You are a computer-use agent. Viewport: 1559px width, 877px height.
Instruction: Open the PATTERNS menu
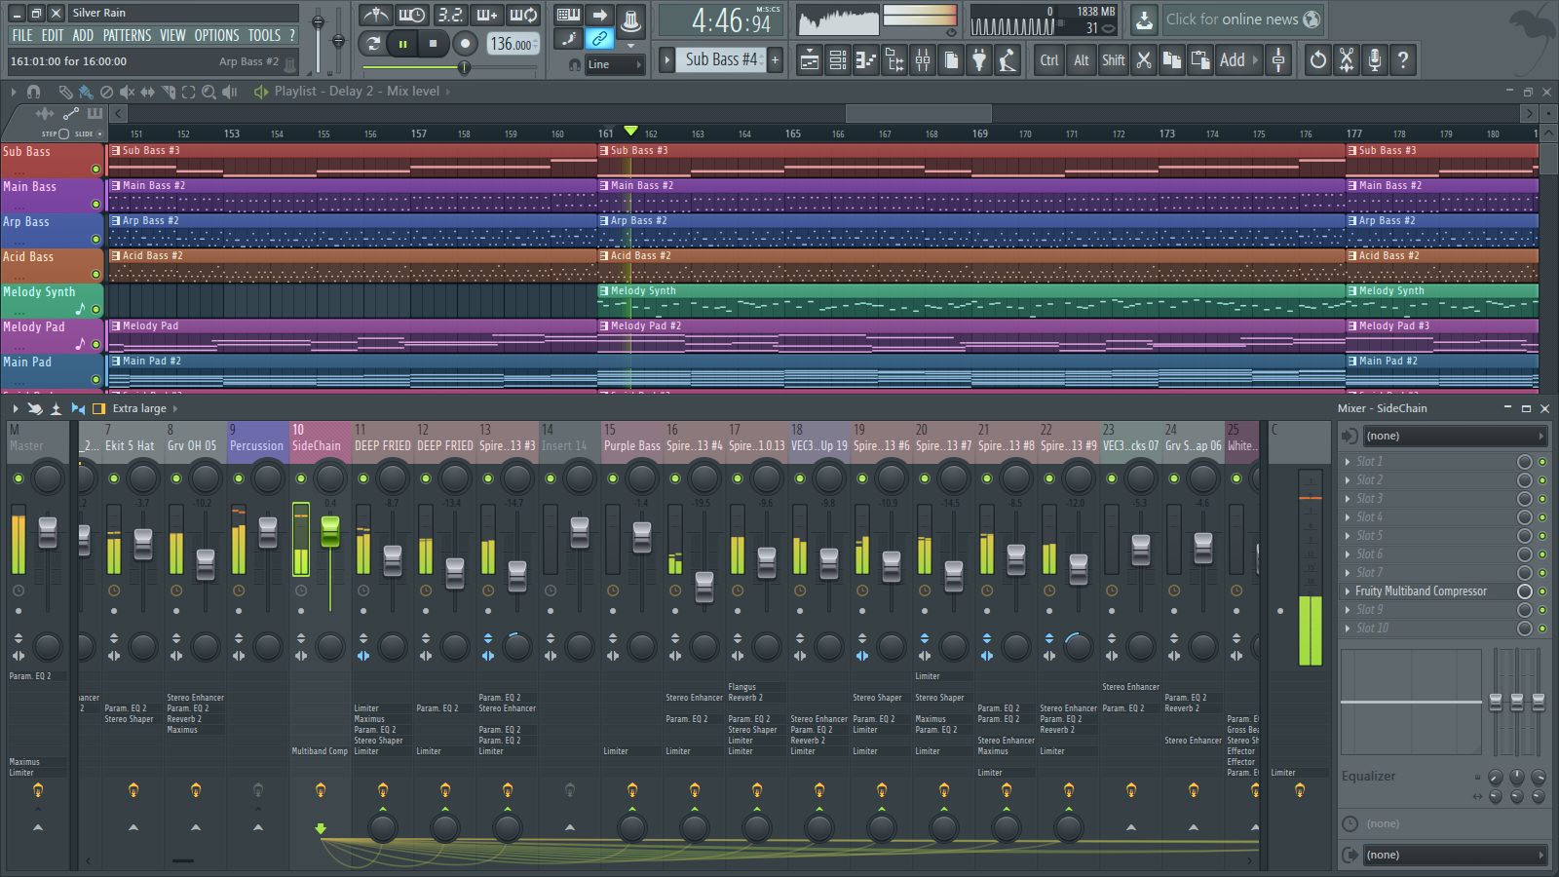(128, 35)
